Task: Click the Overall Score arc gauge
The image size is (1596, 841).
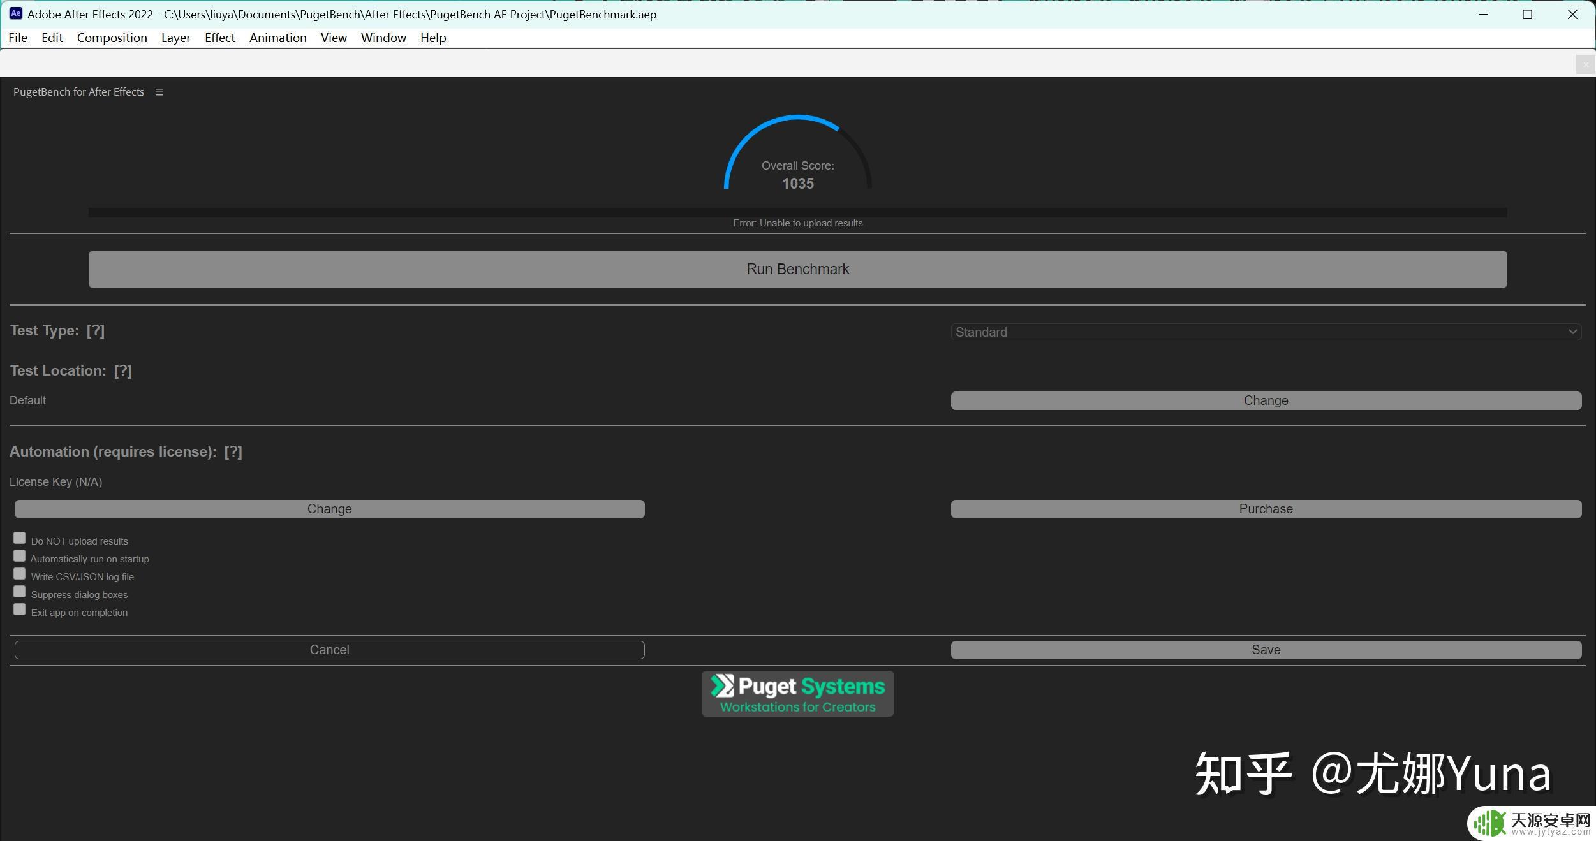Action: pos(797,153)
